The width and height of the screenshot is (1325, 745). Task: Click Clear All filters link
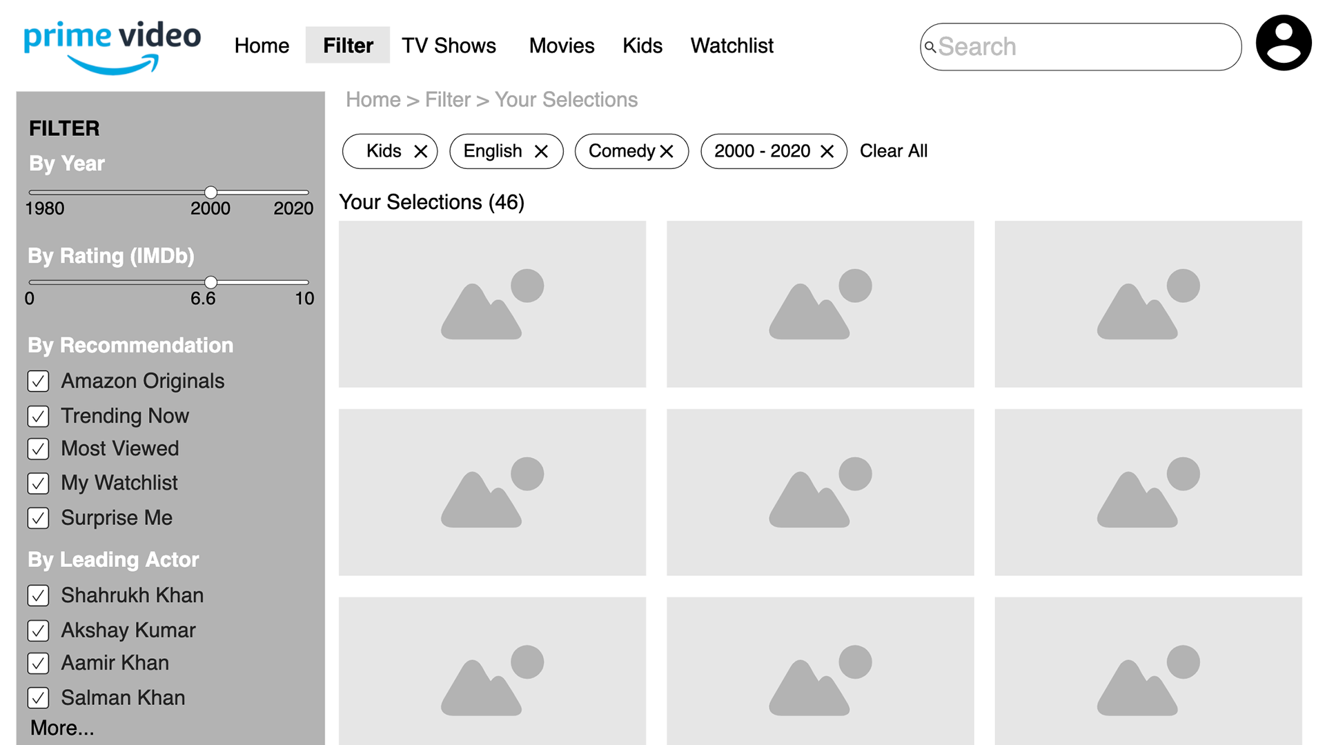[x=894, y=151]
